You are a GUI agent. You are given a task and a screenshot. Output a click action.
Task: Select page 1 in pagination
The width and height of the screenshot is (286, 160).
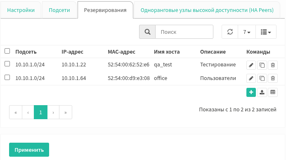pos(40,112)
